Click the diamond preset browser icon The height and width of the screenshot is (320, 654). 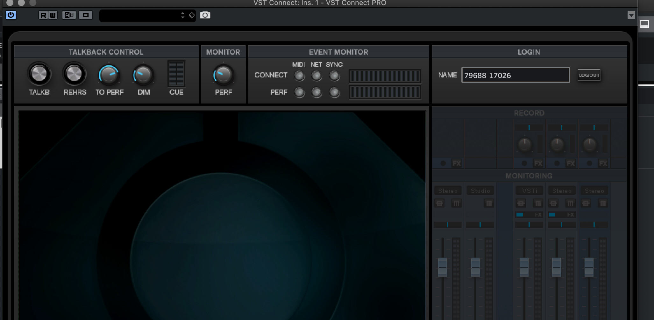(191, 15)
